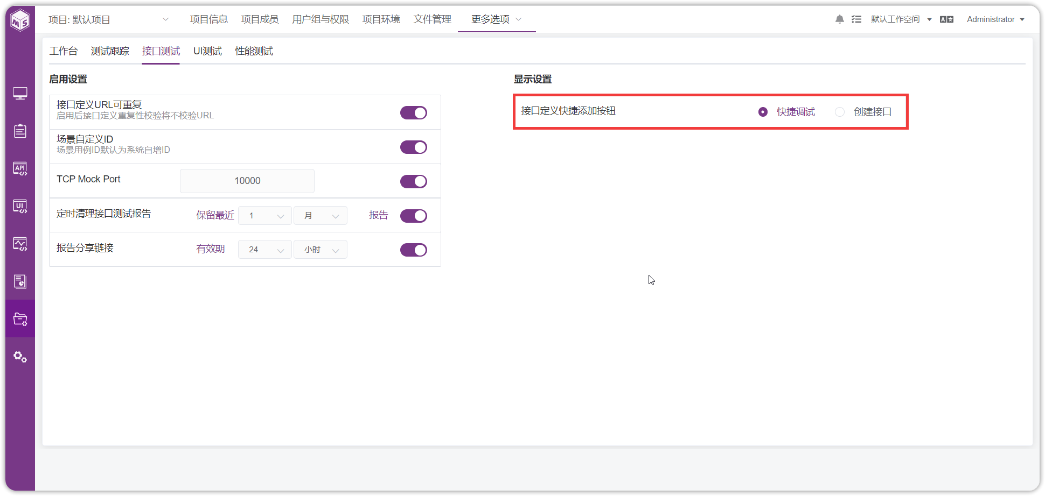This screenshot has width=1045, height=496.
Task: Open the report statistics sidebar icon
Action: (x=20, y=281)
